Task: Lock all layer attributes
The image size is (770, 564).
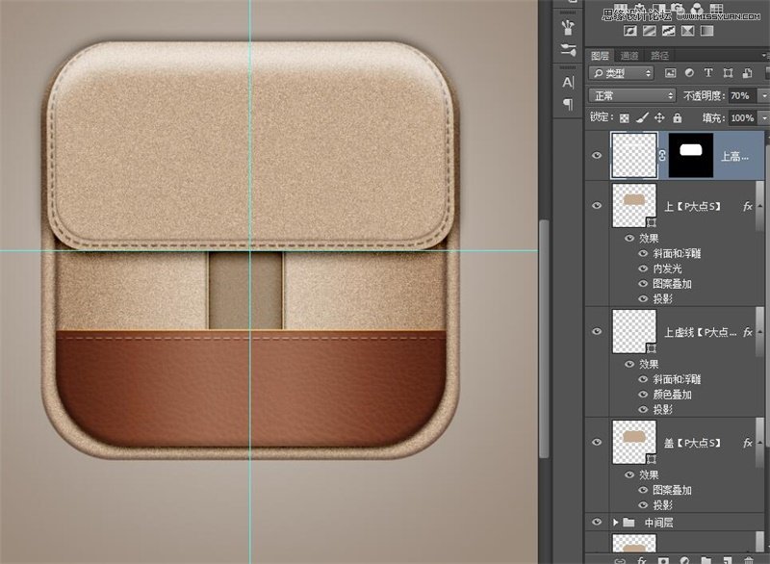Action: tap(678, 117)
